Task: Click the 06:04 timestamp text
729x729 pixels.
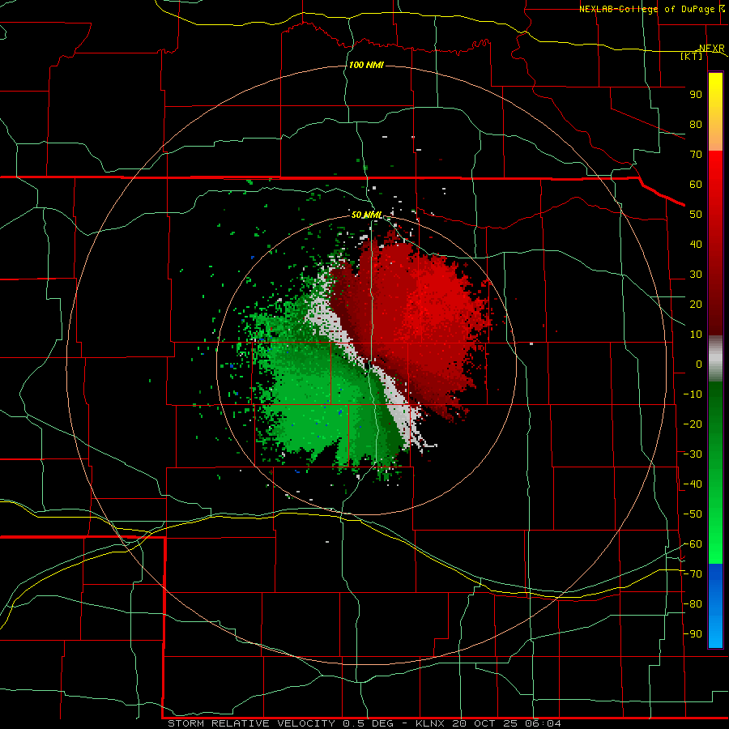Action: point(543,723)
